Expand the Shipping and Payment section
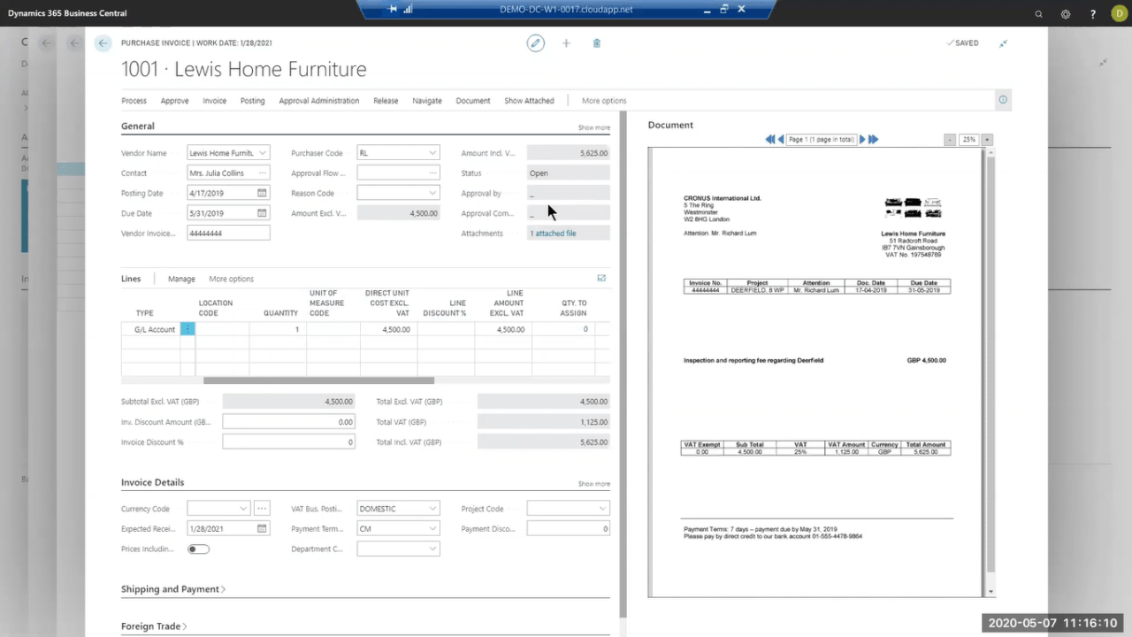The height and width of the screenshot is (637, 1132). pyautogui.click(x=173, y=588)
